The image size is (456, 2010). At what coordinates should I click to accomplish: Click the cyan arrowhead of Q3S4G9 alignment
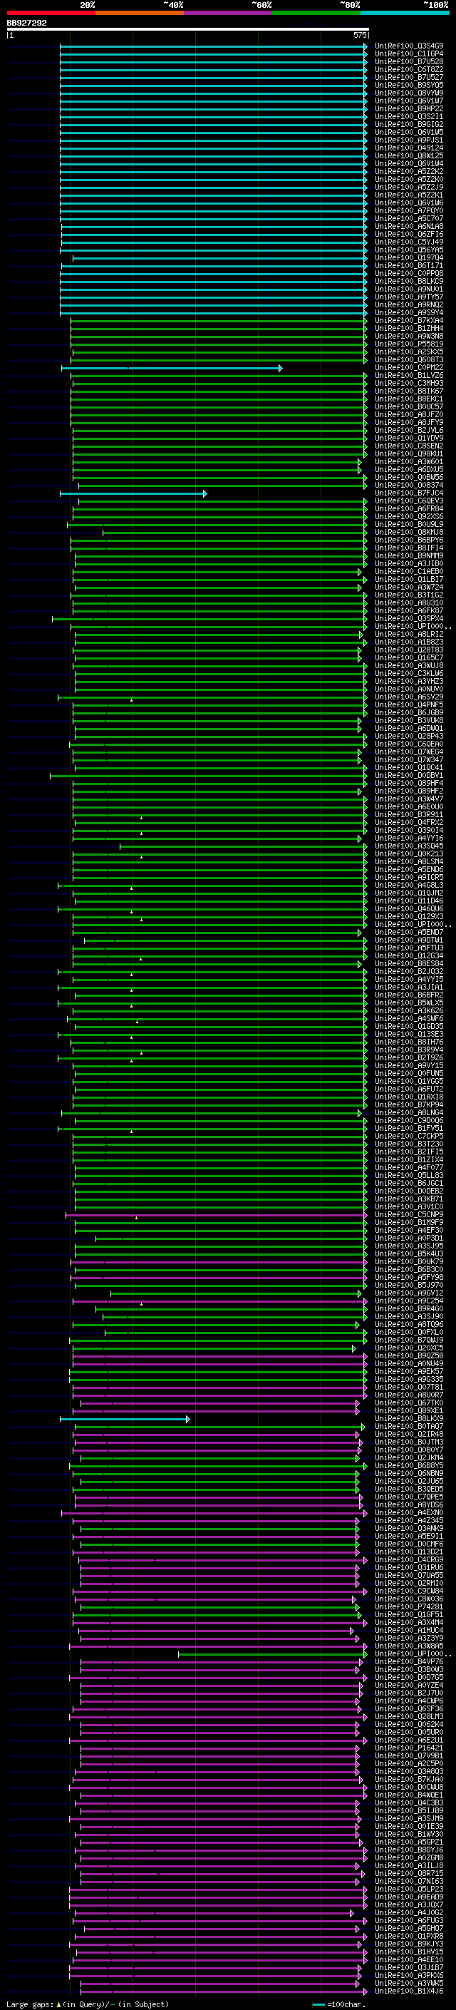(x=366, y=46)
